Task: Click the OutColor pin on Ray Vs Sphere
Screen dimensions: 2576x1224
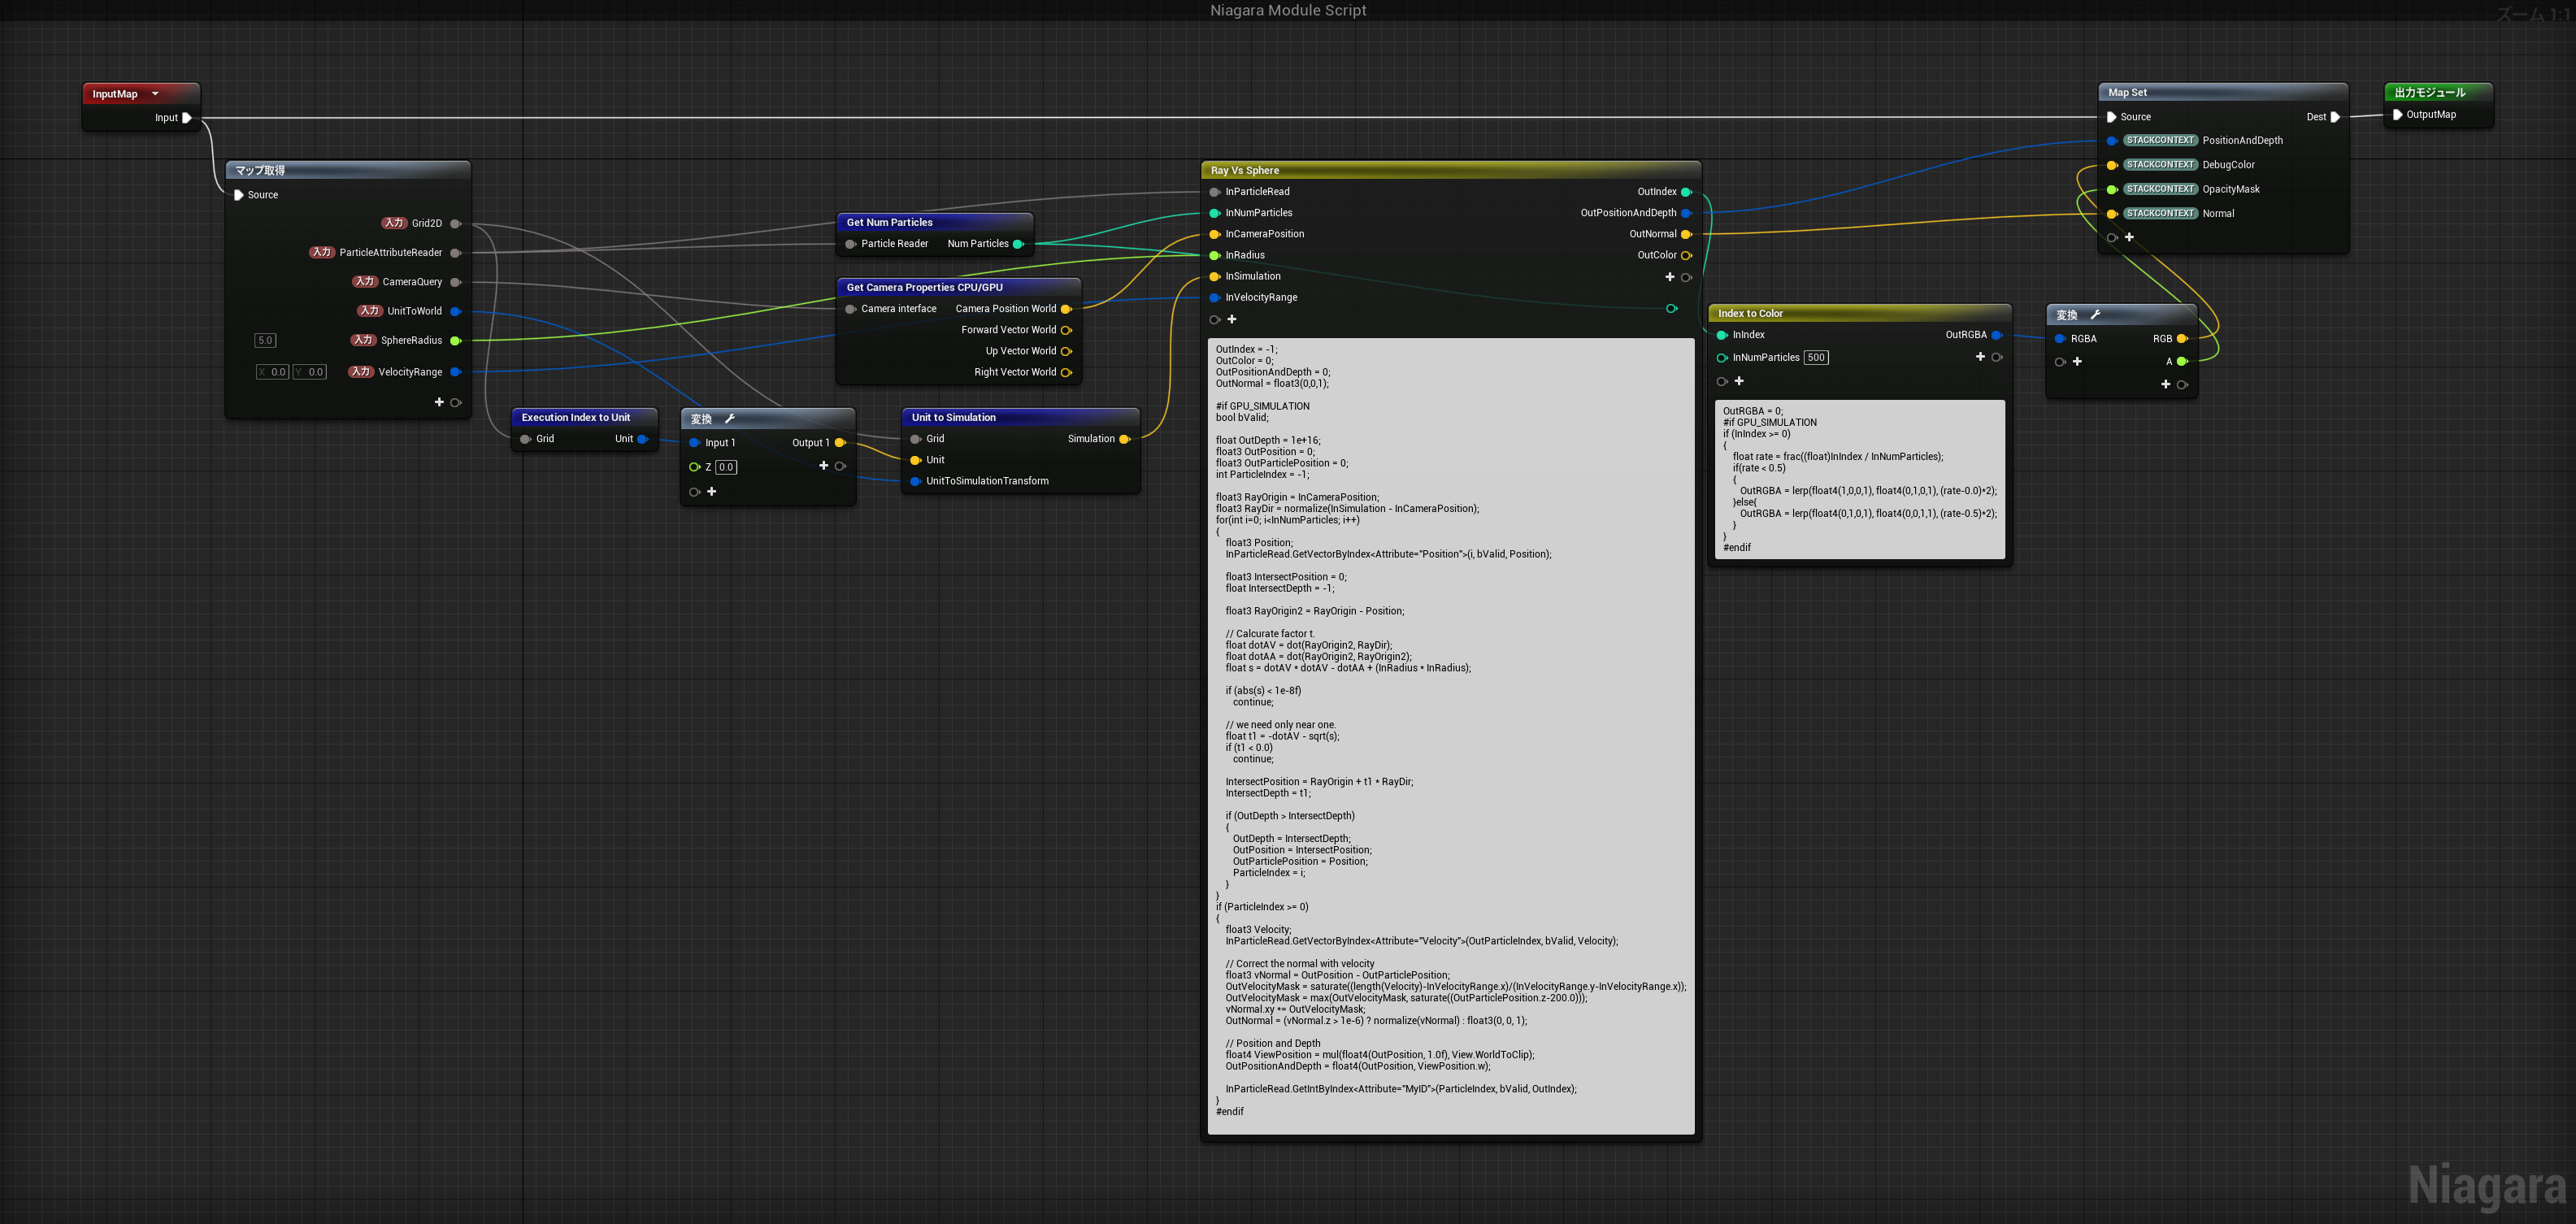Action: click(1686, 255)
